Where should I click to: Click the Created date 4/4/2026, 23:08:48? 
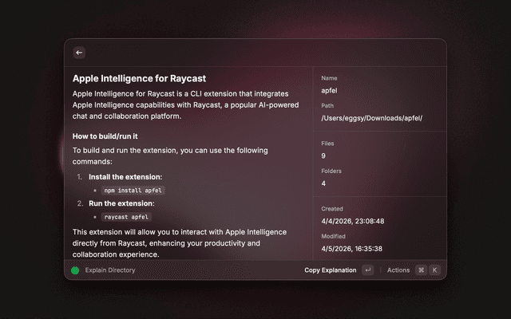(x=353, y=222)
